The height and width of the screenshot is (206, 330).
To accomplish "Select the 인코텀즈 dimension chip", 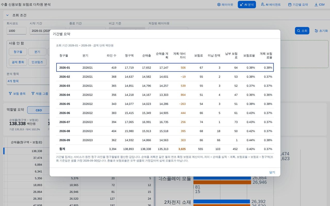I will 37,62.
